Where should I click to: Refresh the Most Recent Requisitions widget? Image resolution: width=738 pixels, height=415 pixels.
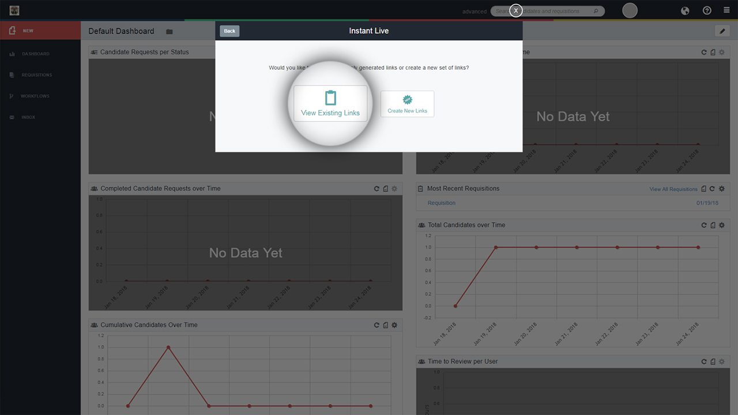[x=713, y=188]
